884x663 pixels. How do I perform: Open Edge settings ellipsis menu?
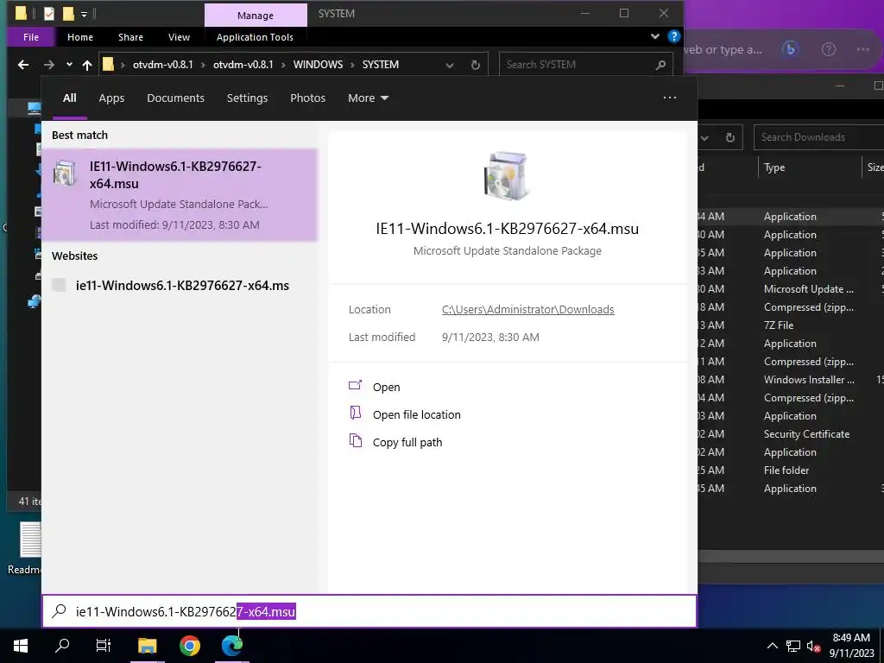coord(862,49)
